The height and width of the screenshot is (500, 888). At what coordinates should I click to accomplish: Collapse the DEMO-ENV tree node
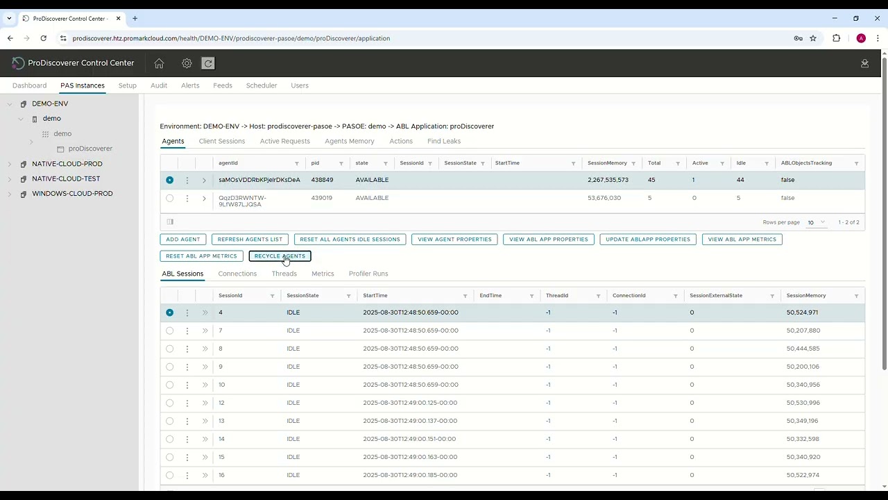click(10, 104)
